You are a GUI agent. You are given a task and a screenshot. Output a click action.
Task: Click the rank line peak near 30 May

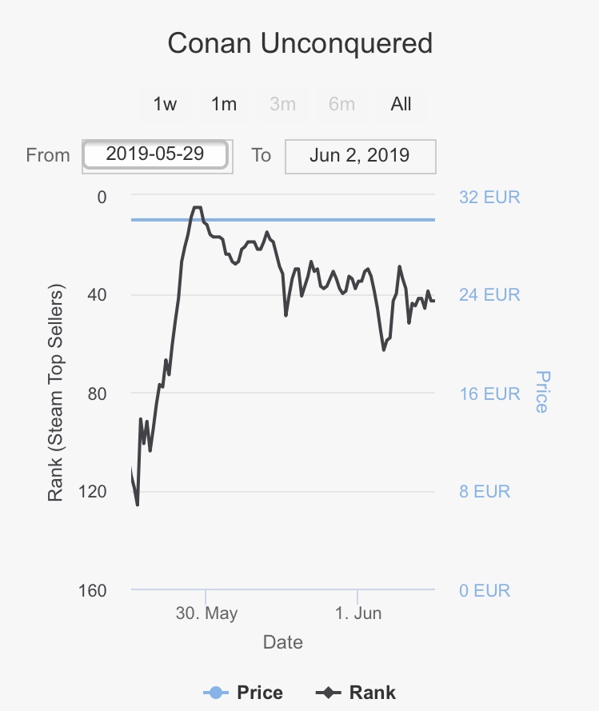click(197, 207)
